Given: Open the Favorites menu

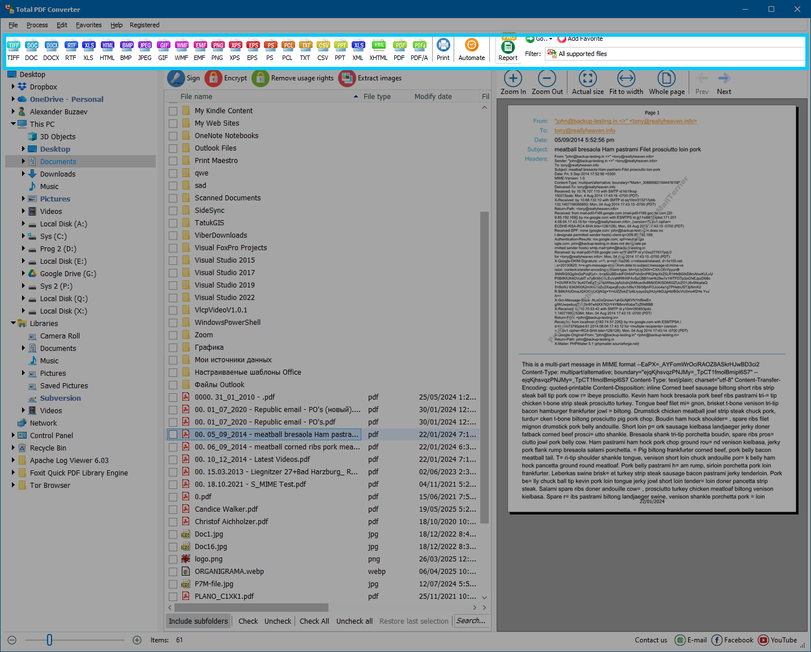Looking at the screenshot, I should point(88,25).
